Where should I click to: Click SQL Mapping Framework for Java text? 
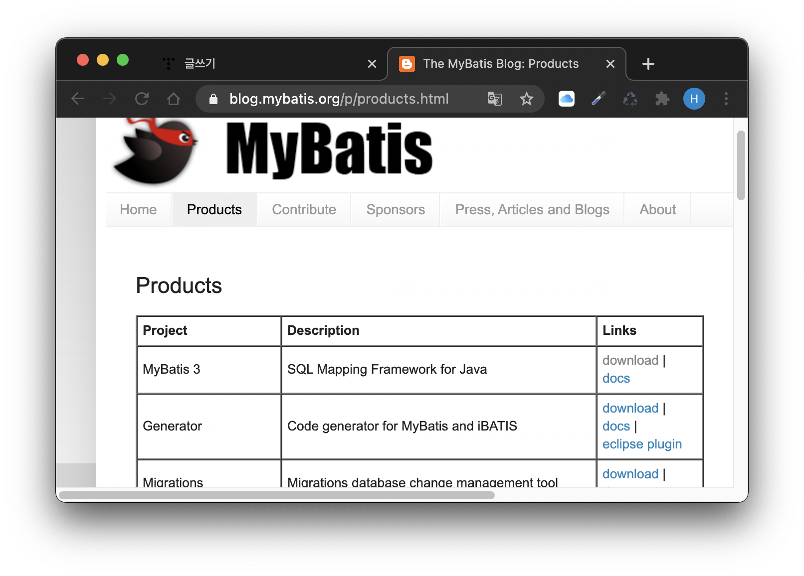pyautogui.click(x=387, y=369)
